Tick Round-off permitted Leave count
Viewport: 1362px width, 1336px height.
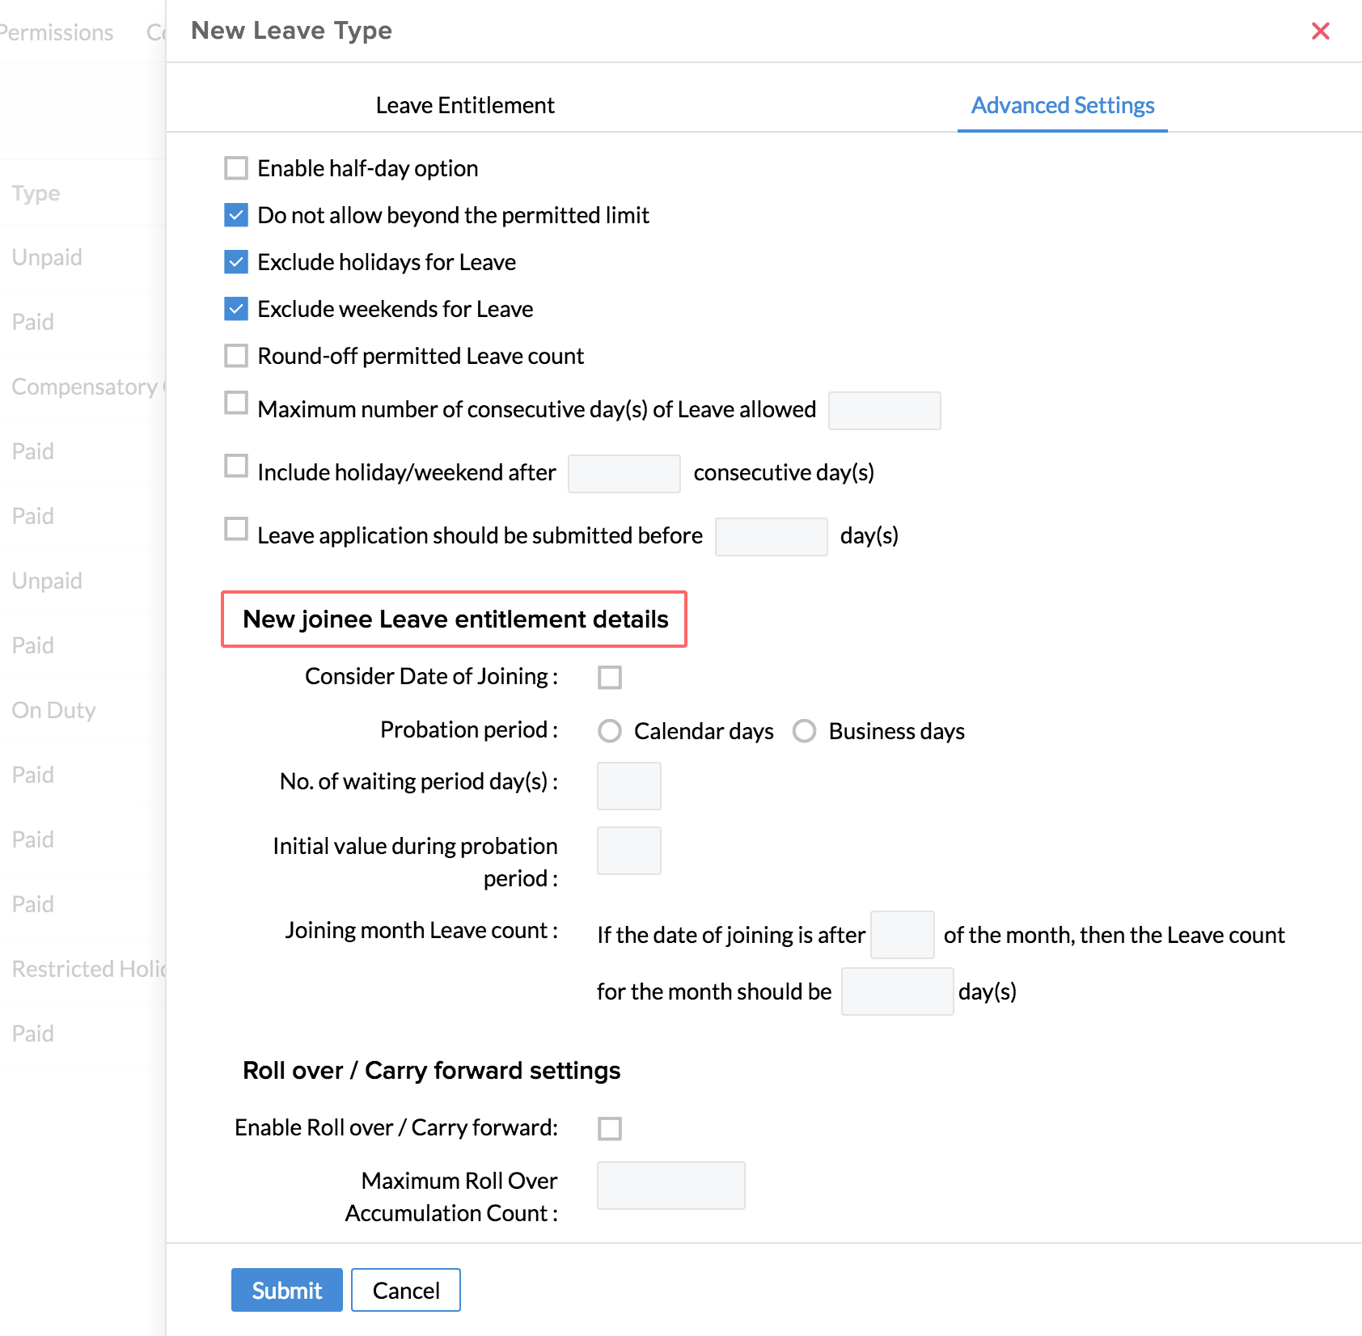pyautogui.click(x=236, y=356)
